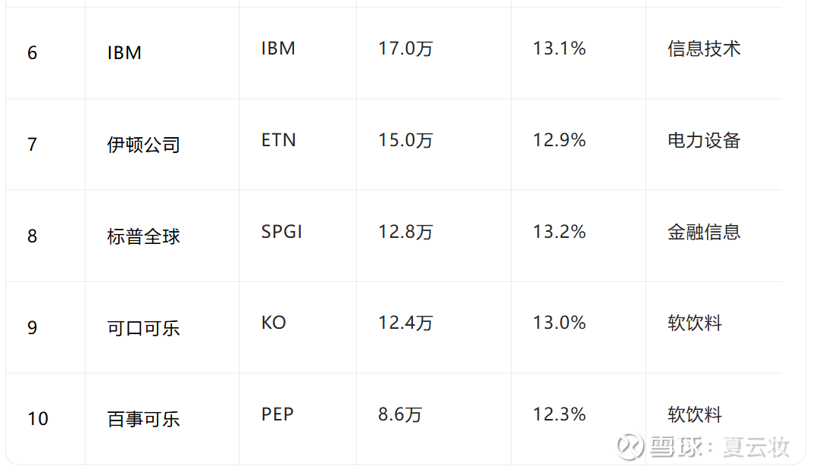Click the 可口可乐 company name
Viewport: 813px width, 472px height.
coord(143,328)
